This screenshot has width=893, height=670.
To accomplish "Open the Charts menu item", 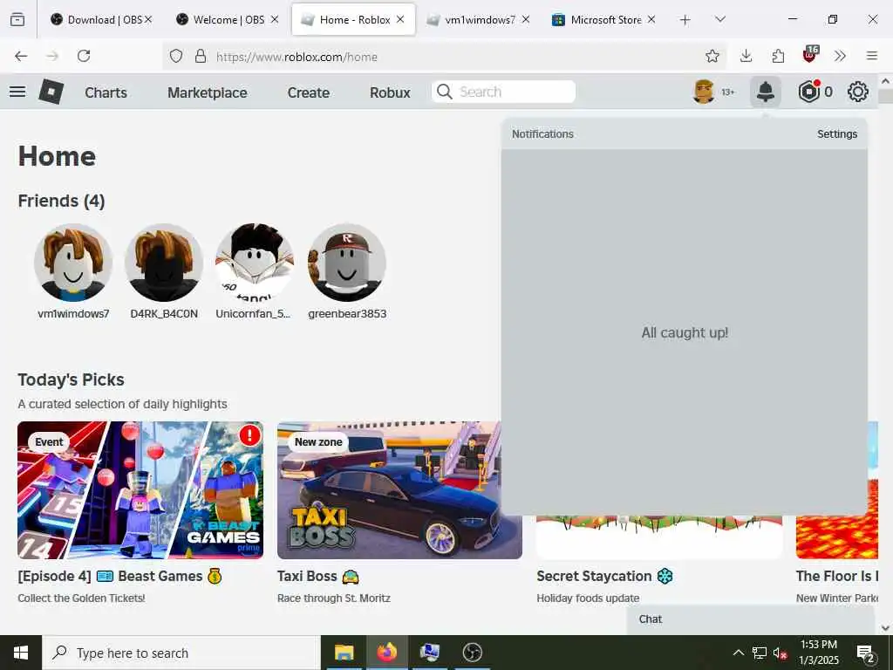I will coord(106,92).
